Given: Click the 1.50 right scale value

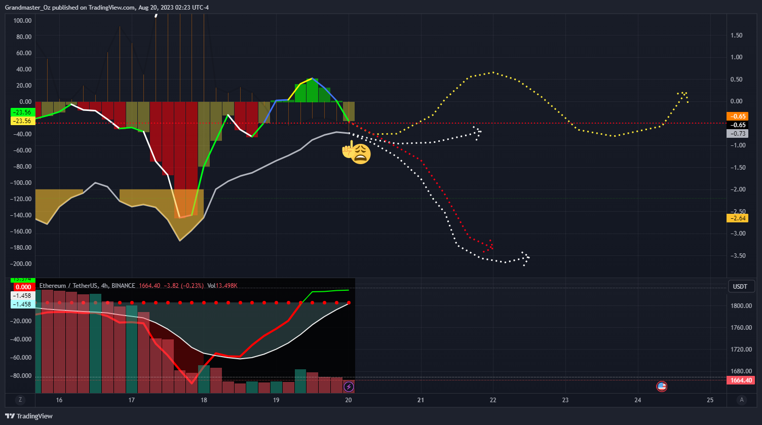Looking at the screenshot, I should coord(736,35).
